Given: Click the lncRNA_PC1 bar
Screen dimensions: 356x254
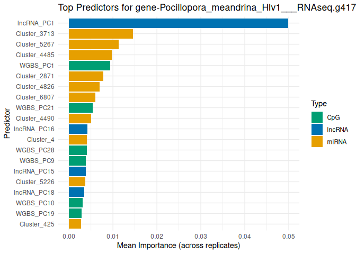Looking at the screenshot, I should [179, 23].
